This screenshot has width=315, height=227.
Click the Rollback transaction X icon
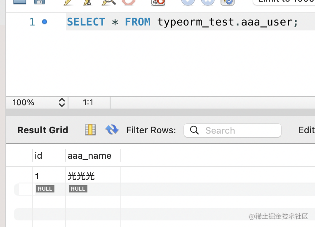208,2
